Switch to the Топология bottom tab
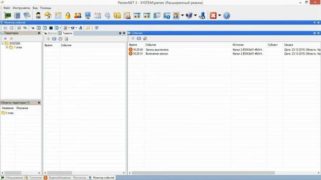Image resolution: width=321 pixels, height=180 pixels. click(34, 178)
